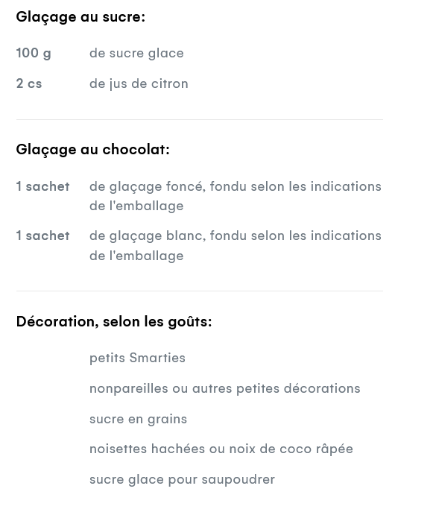Screen dimensions: 436x512
Task: Click the divider line above Décoration heading
Action: [x=200, y=291]
